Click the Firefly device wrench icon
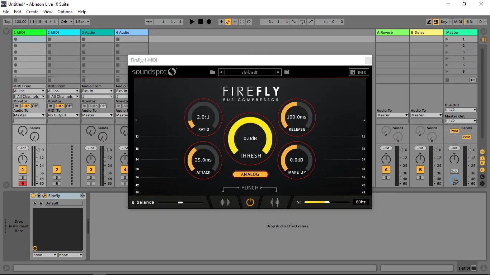Image resolution: width=490 pixels, height=275 pixels. 44,196
